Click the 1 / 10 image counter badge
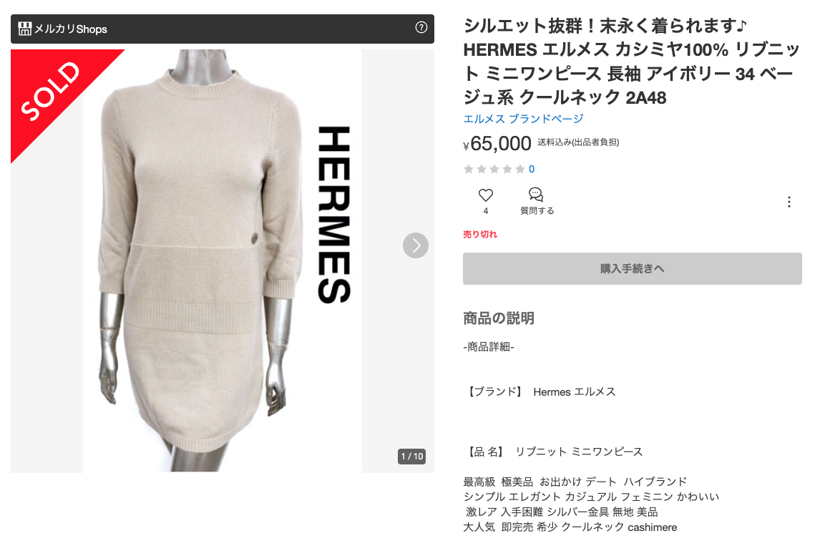Image resolution: width=820 pixels, height=546 pixels. 411,456
